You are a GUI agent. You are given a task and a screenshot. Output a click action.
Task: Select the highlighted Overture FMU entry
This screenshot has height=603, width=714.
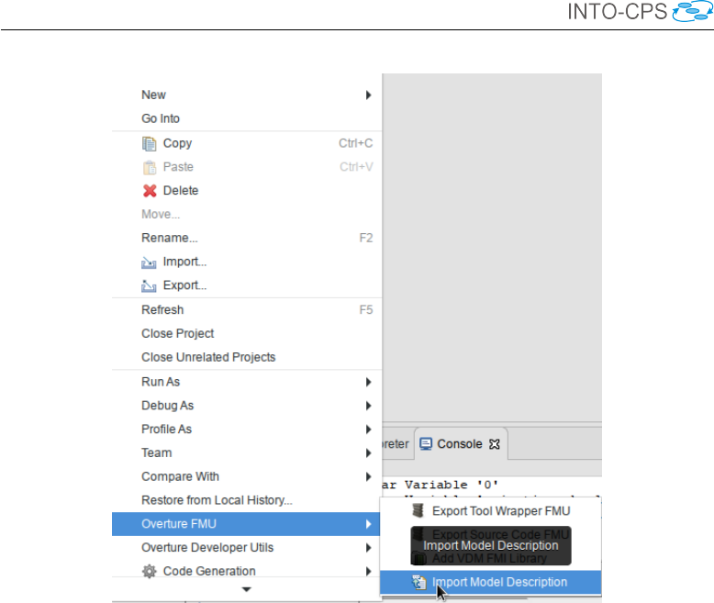(x=246, y=524)
